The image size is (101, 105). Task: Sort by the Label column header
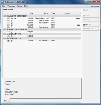[42, 13]
